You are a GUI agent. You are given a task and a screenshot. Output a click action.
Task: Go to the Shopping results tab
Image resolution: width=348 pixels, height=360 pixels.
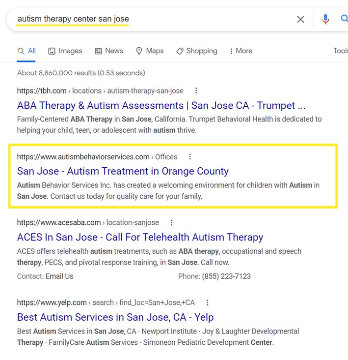coord(197,51)
